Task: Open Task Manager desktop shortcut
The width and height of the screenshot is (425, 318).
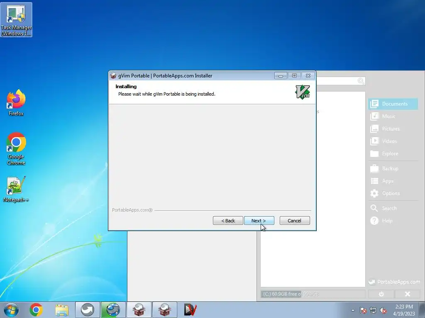Action: 16,20
